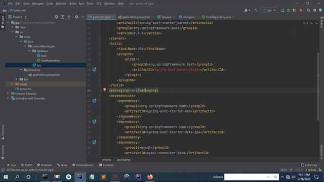Click the green debug bug icon
The image size is (324, 182).
point(288,10)
